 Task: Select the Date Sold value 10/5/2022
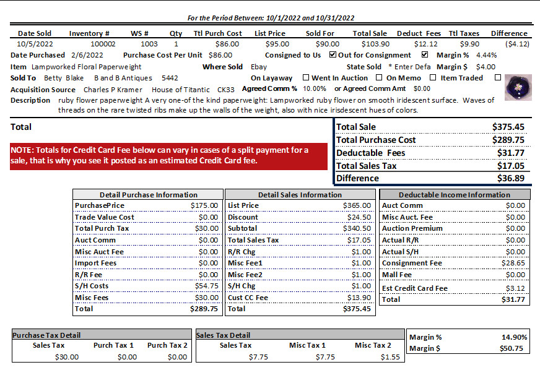[x=35, y=44]
